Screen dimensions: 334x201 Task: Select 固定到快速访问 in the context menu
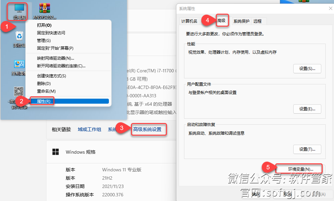coord(51,33)
